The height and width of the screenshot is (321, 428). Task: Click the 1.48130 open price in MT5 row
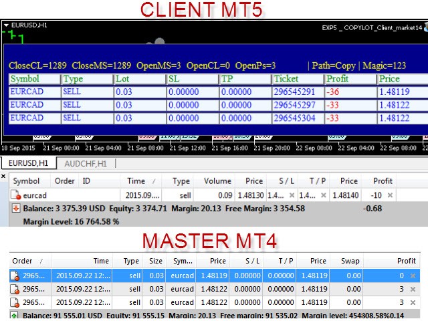(x=251, y=195)
